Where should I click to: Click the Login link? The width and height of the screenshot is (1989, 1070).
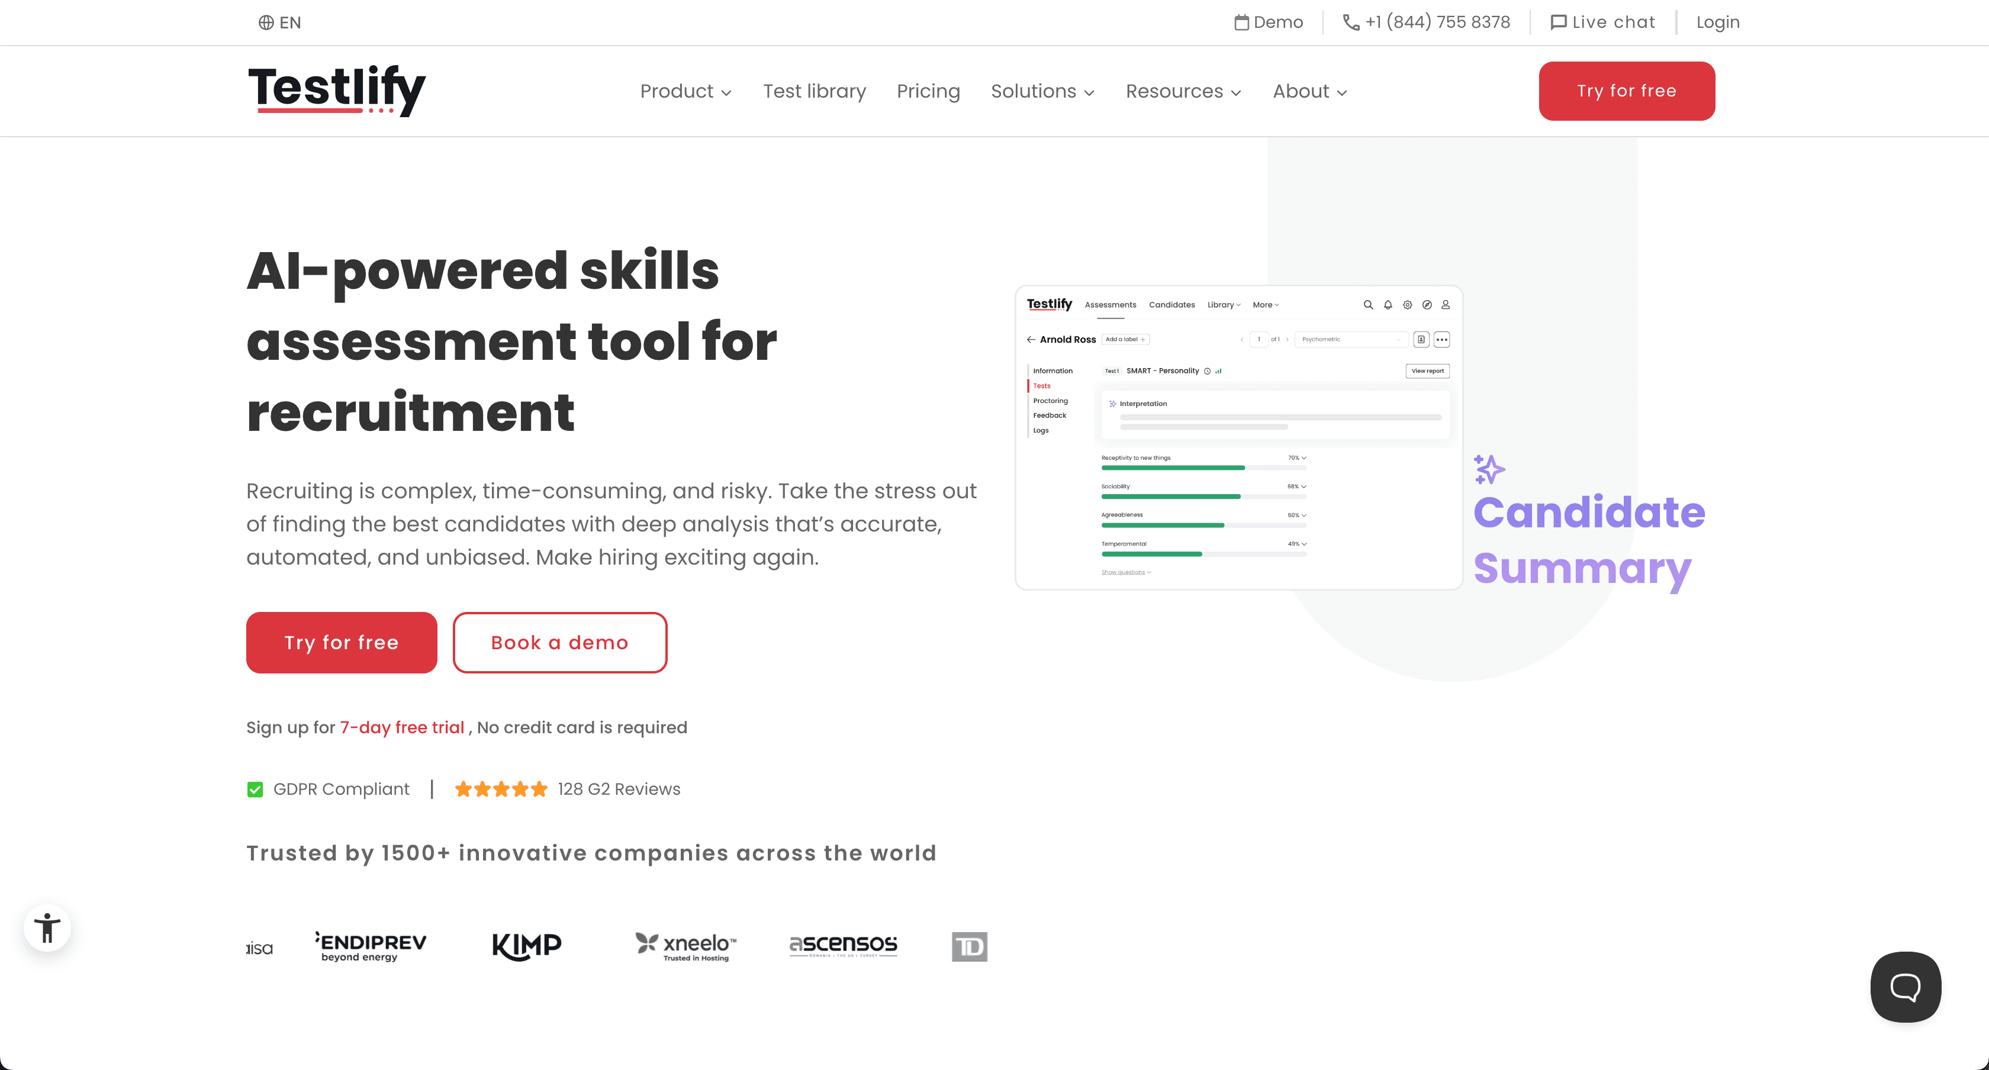click(x=1717, y=22)
